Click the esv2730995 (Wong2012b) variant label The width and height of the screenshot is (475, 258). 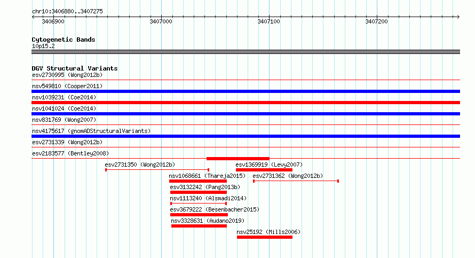[67, 75]
